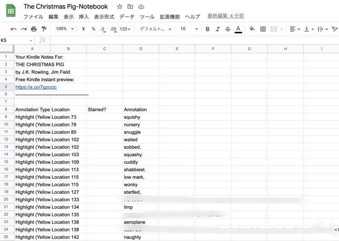Open the ツール menu
Screen dimensions: 339x241
coord(147,17)
